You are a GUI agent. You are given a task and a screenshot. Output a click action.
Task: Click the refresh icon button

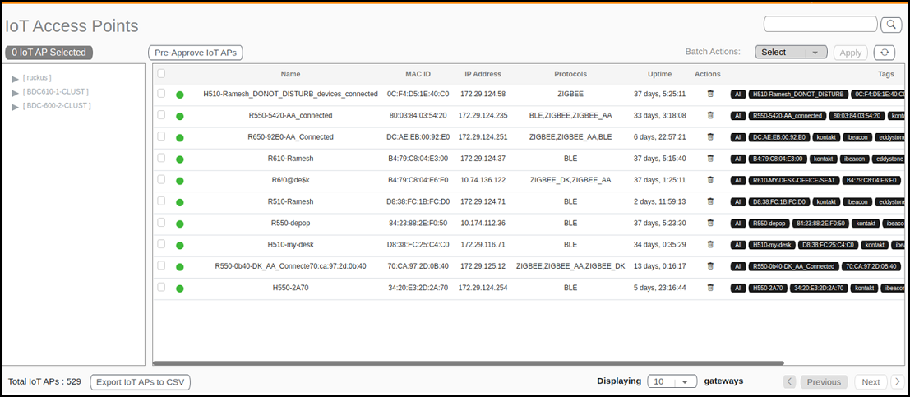(885, 53)
